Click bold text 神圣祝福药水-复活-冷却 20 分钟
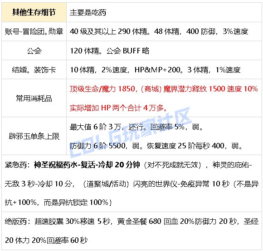This screenshot has height=251, width=263. click(x=87, y=165)
